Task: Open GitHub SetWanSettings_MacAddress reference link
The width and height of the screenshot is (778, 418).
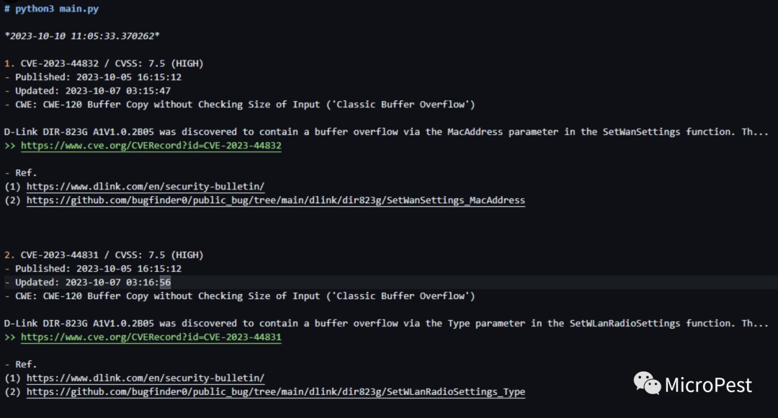Action: tap(276, 200)
